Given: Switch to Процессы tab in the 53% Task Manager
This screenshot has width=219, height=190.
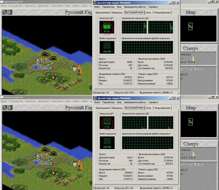Looking at the screenshot, I should 117,13.
